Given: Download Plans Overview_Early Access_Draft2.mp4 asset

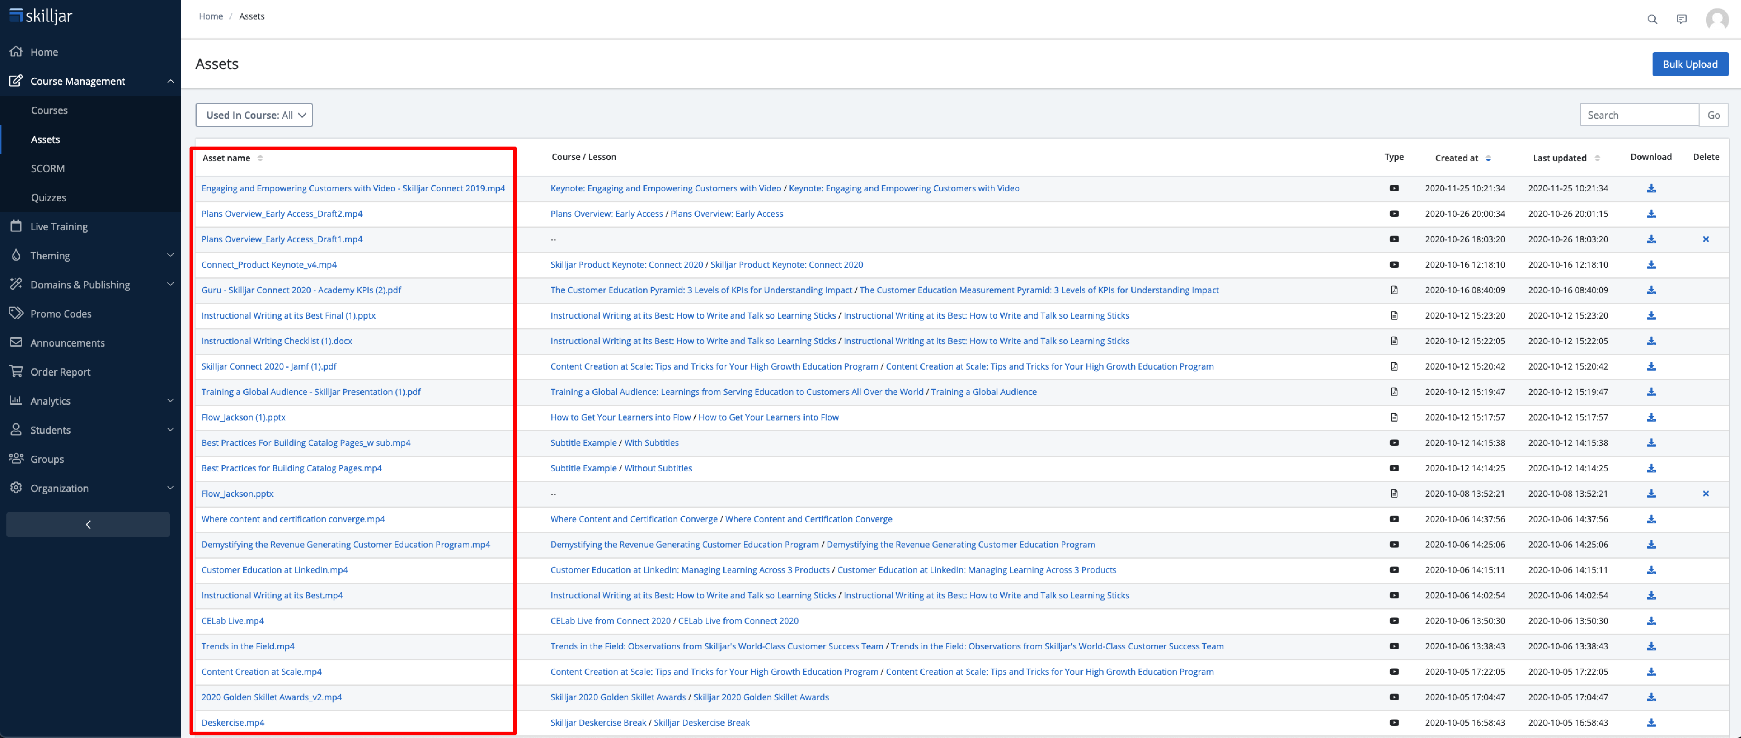Looking at the screenshot, I should coord(1651,214).
